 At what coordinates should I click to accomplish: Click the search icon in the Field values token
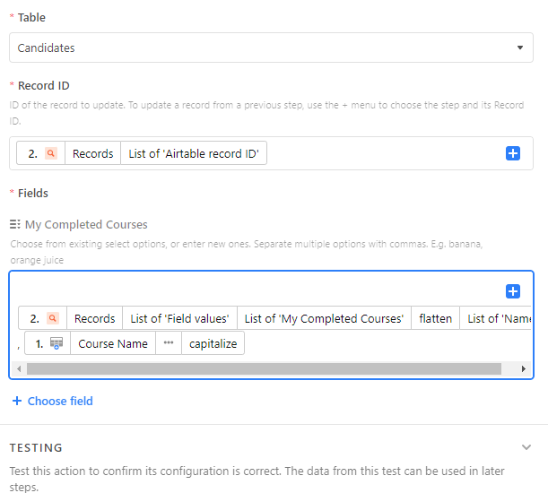[53, 318]
